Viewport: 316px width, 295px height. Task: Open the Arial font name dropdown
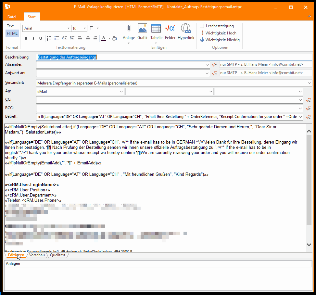(68, 28)
